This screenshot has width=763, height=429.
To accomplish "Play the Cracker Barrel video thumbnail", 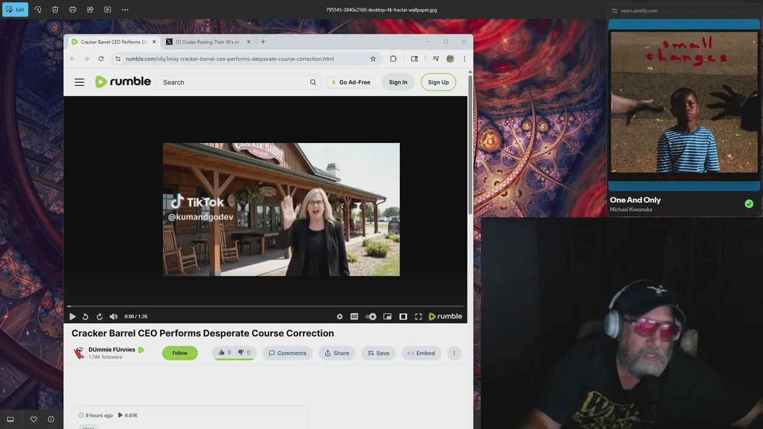I will click(x=281, y=209).
